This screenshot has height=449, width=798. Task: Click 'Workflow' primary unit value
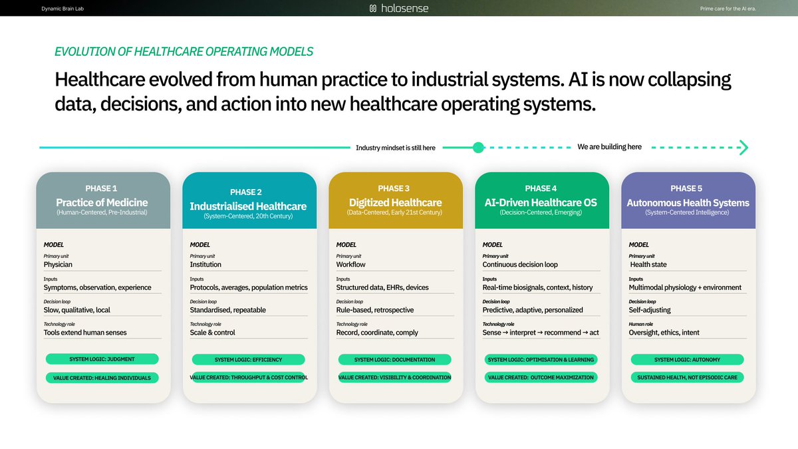click(x=351, y=265)
